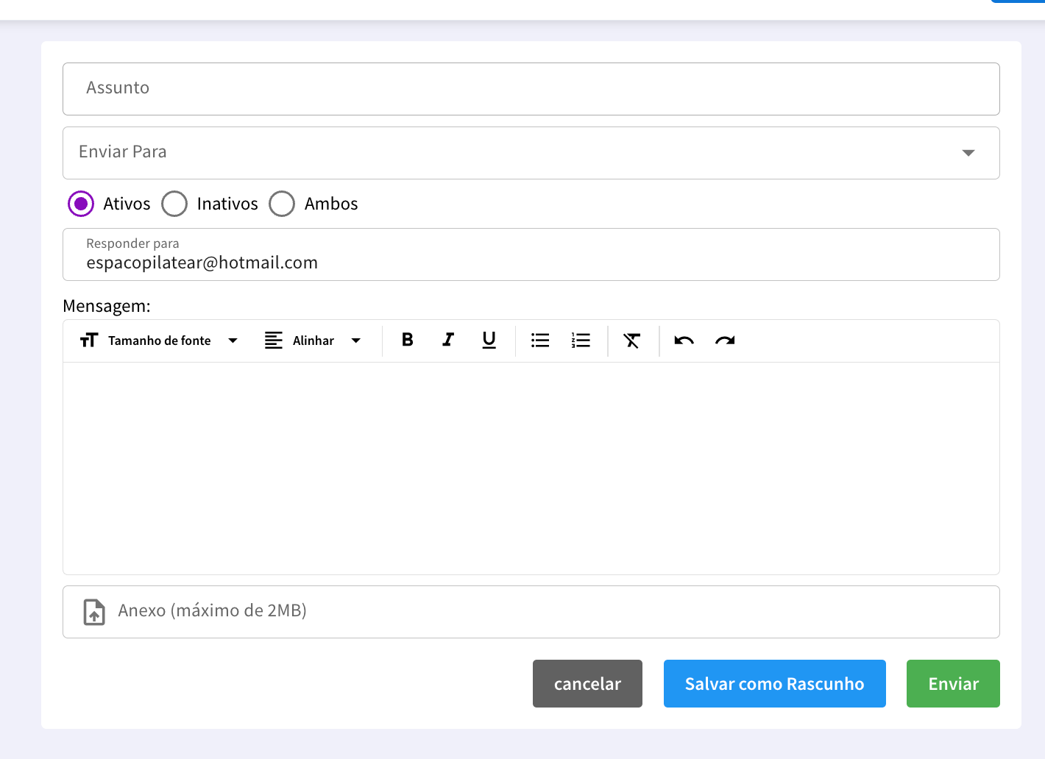1045x759 pixels.
Task: Apply italic formatting to message text
Action: (447, 340)
